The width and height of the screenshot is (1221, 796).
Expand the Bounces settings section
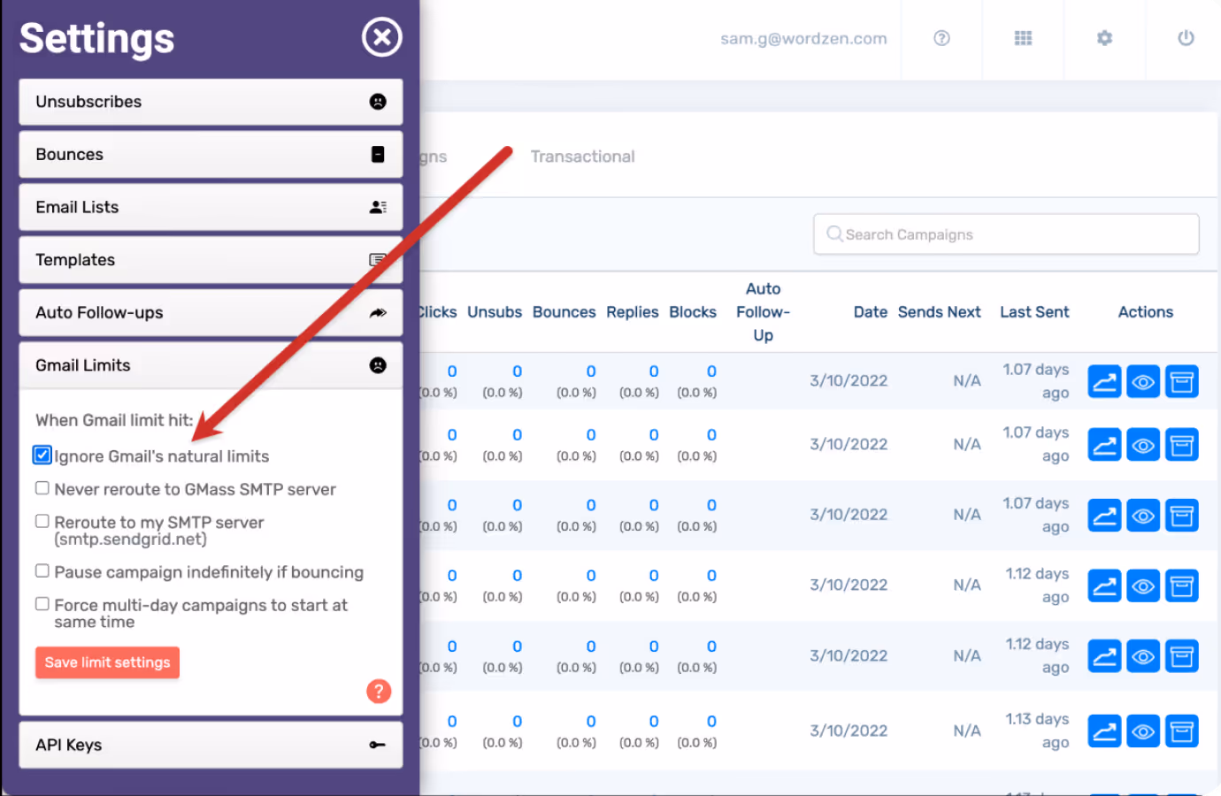click(x=211, y=155)
